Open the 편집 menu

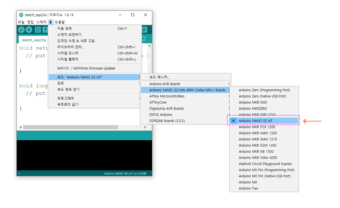click(x=30, y=22)
